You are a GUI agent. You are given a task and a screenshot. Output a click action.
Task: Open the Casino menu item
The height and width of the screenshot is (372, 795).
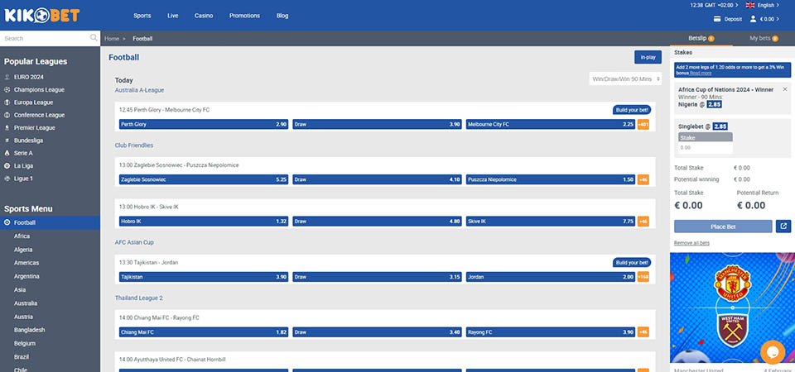(x=204, y=16)
